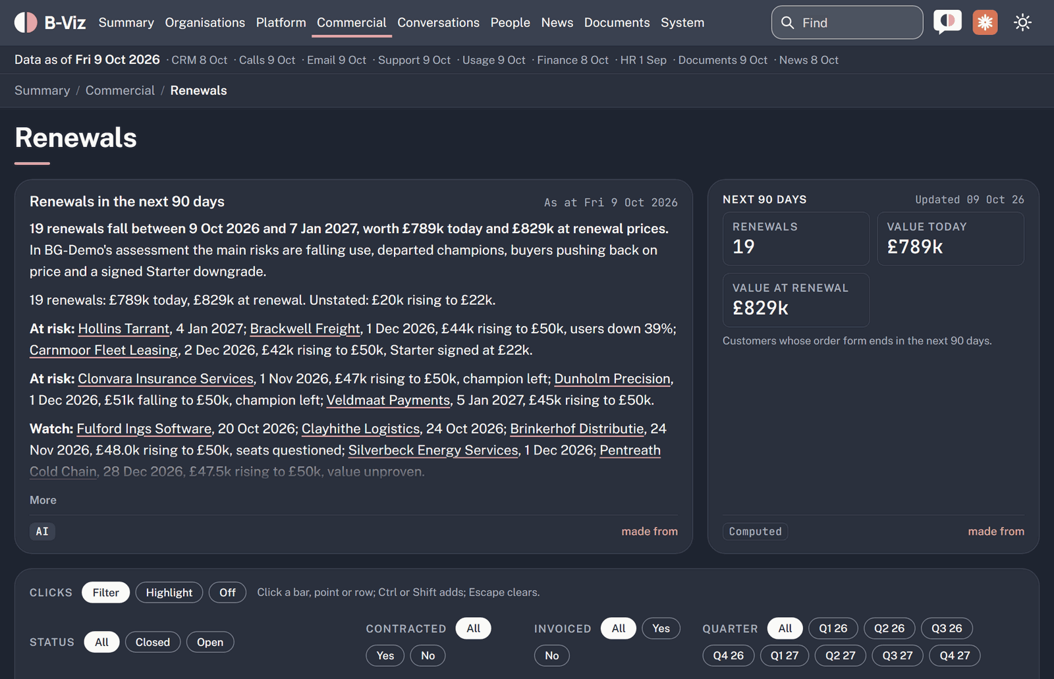This screenshot has width=1054, height=679.
Task: Open the chat assistant speech-bubble icon
Action: click(x=947, y=22)
